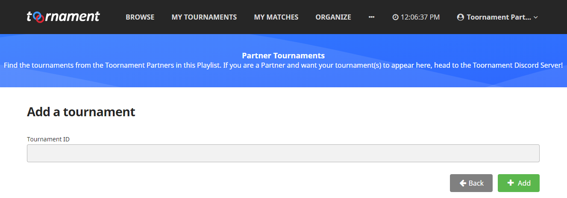
Task: Open the BROWSE menu
Action: (140, 17)
